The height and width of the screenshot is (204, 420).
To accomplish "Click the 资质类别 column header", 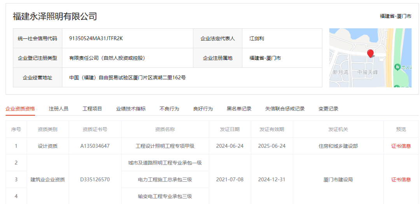I will tap(48, 129).
